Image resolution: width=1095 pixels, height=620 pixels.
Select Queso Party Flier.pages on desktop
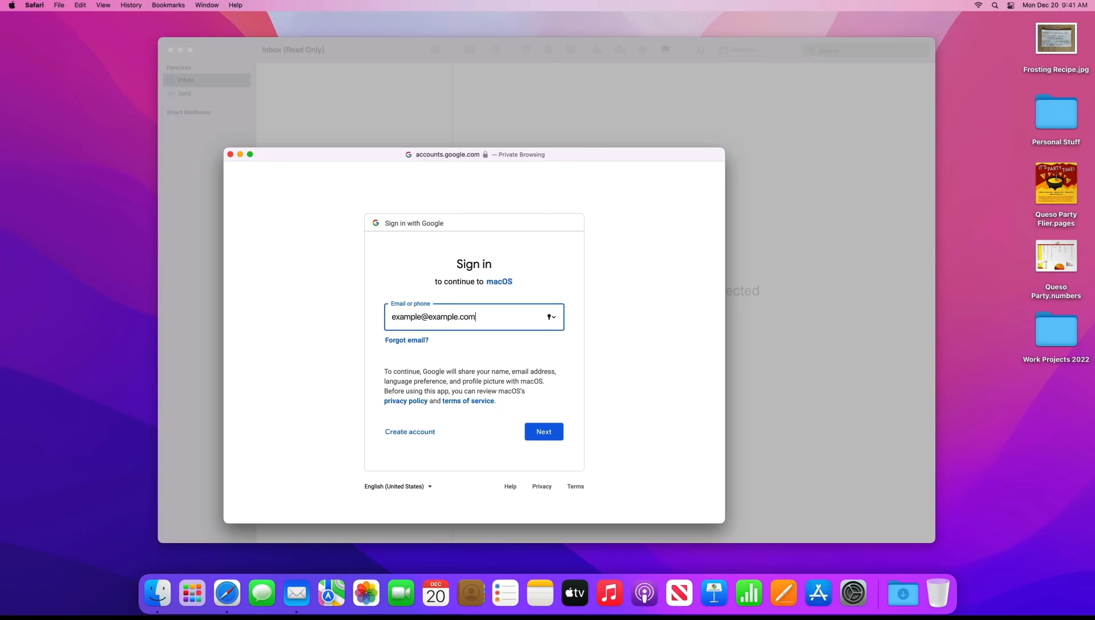pos(1056,183)
